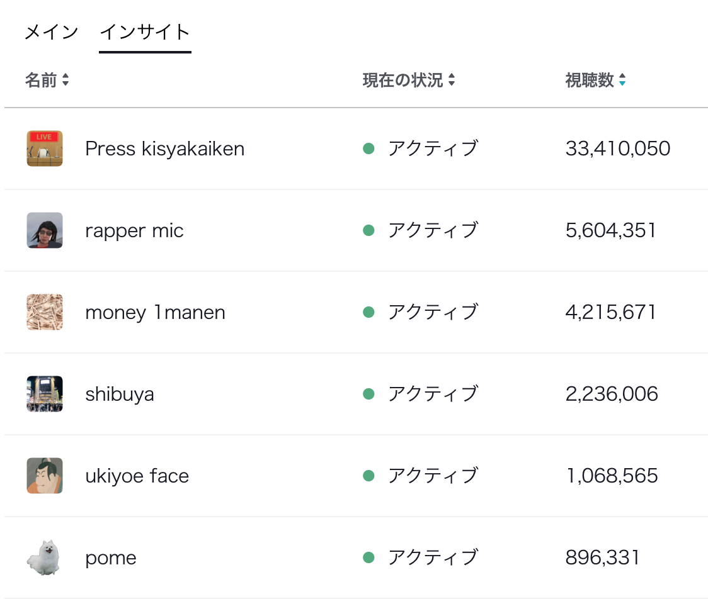
Task: Click アクティブ status for money 1manen
Action: tap(433, 312)
